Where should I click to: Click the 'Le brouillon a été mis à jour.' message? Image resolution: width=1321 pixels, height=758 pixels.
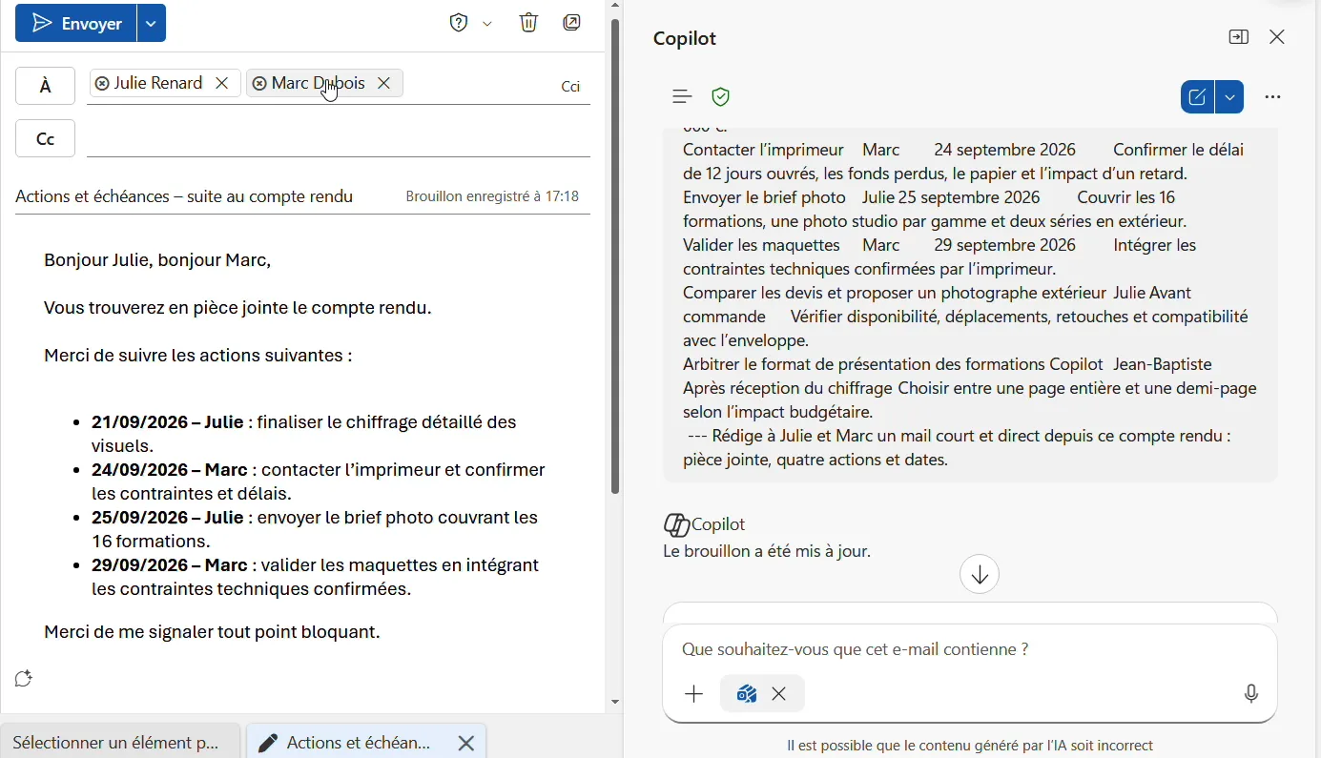point(768,552)
